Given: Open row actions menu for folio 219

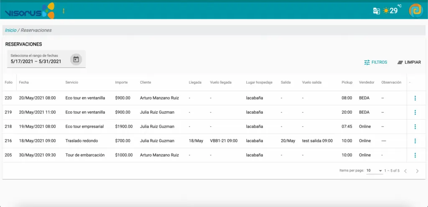Looking at the screenshot, I should click(415, 112).
